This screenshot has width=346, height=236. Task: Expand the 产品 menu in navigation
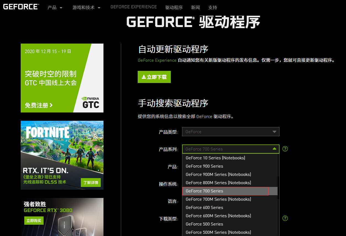point(55,7)
